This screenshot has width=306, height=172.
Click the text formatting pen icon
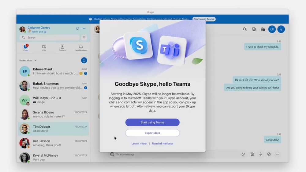243,154
